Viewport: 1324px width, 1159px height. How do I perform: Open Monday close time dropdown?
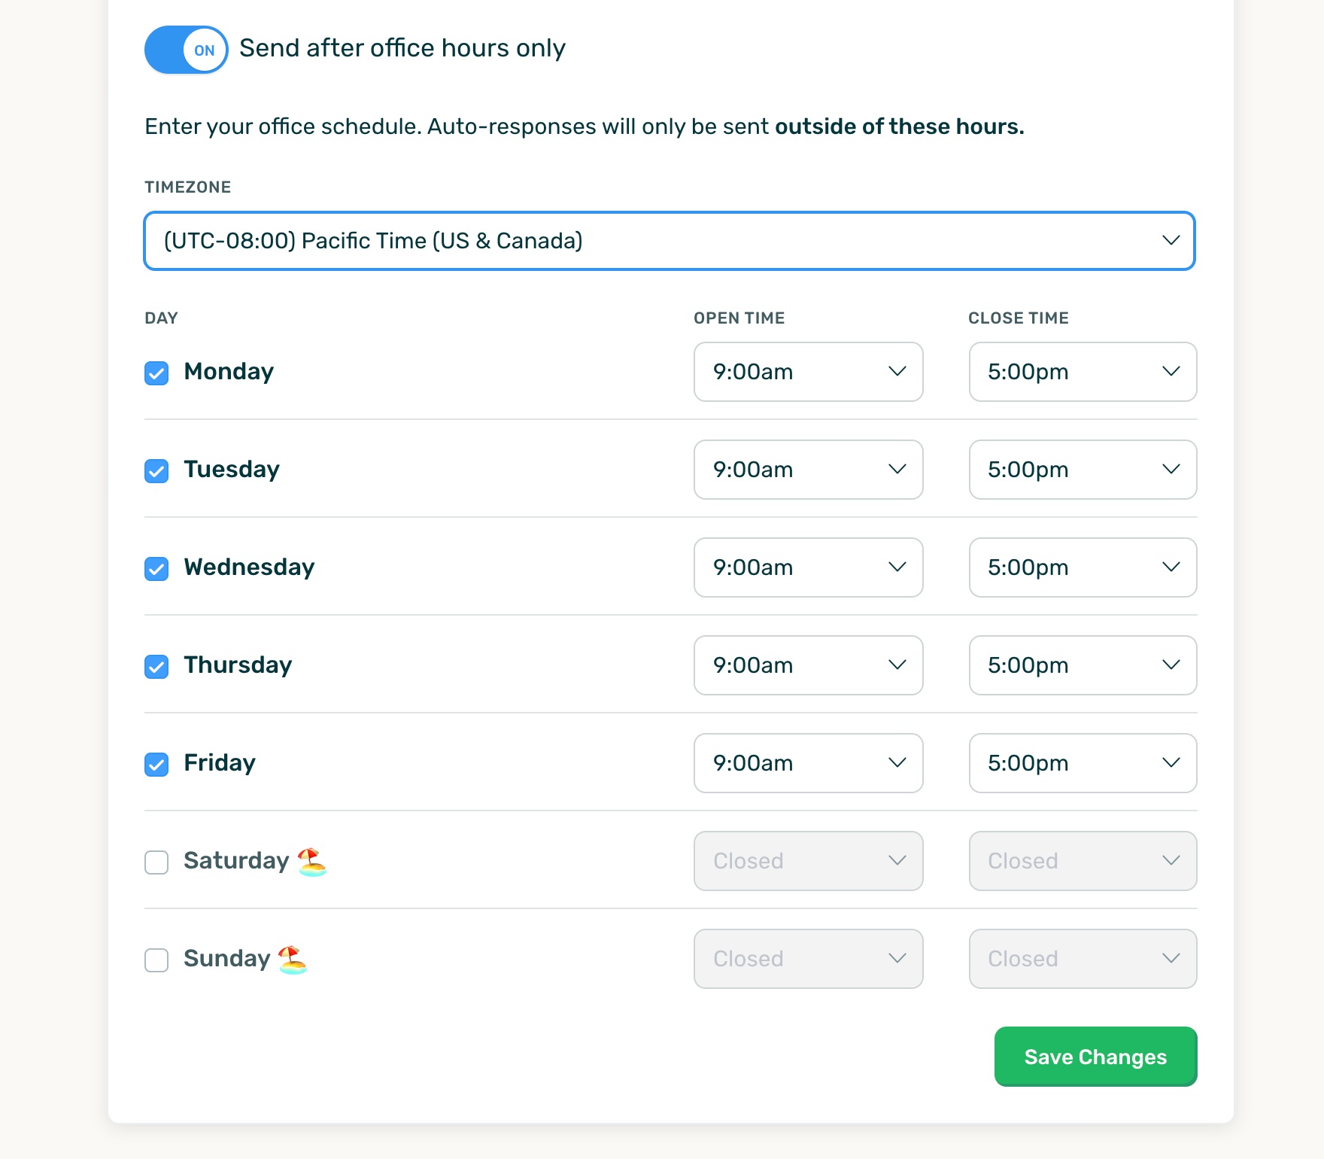pyautogui.click(x=1083, y=372)
